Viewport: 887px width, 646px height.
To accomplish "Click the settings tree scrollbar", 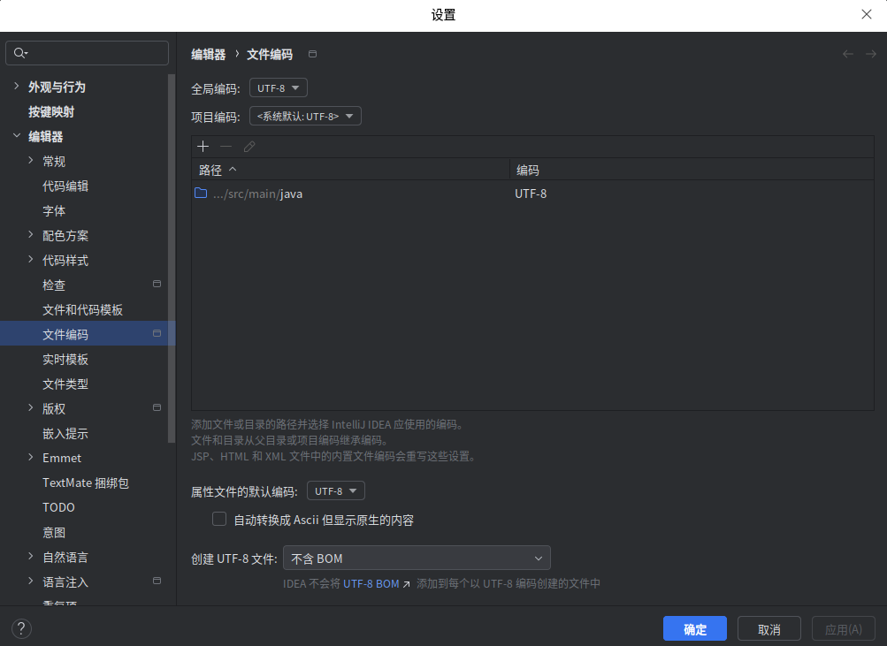I will tap(172, 258).
